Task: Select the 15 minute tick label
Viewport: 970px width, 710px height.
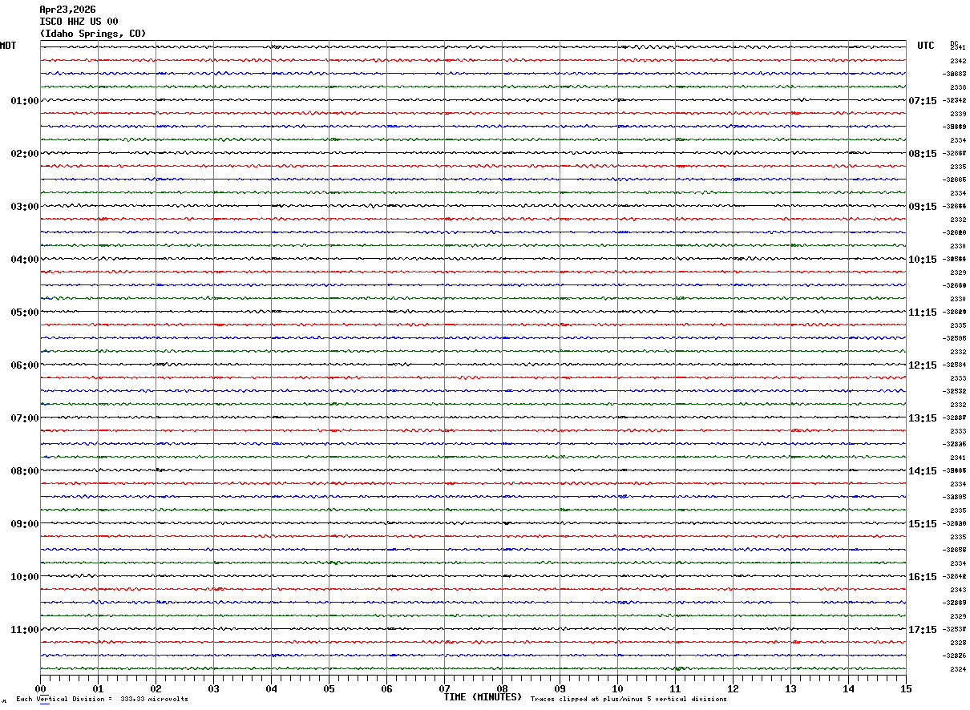Action: (905, 688)
